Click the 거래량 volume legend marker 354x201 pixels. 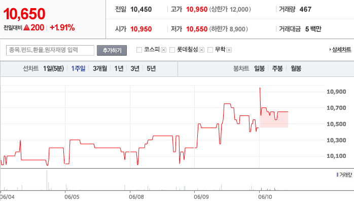click(x=337, y=175)
